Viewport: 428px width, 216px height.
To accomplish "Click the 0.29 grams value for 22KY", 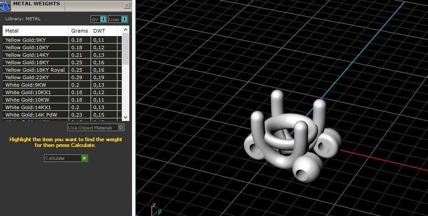I will tap(77, 77).
